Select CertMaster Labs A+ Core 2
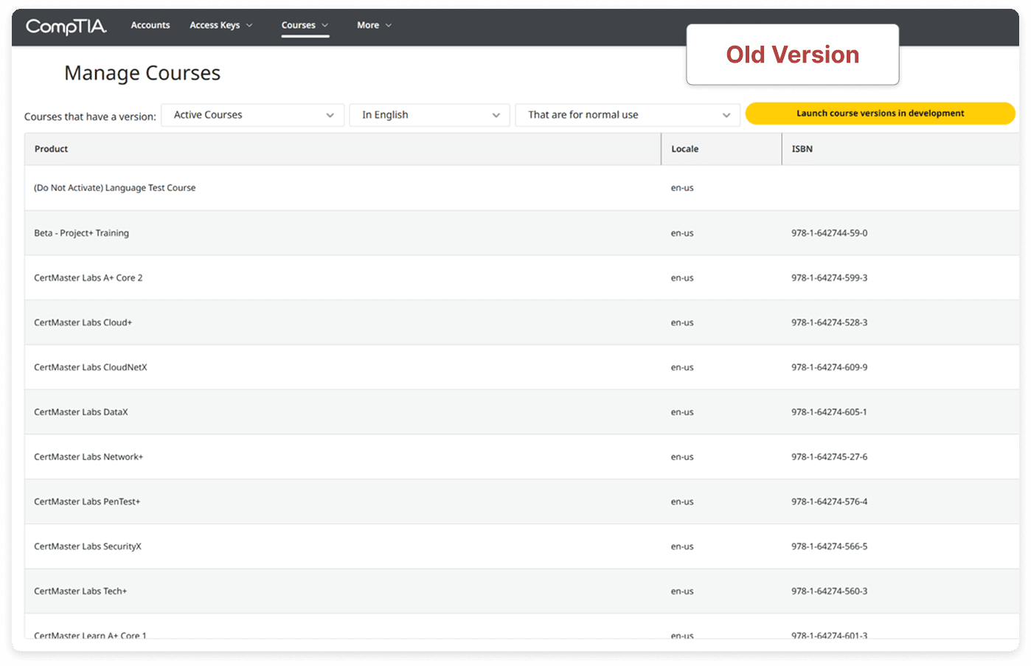 coord(88,278)
